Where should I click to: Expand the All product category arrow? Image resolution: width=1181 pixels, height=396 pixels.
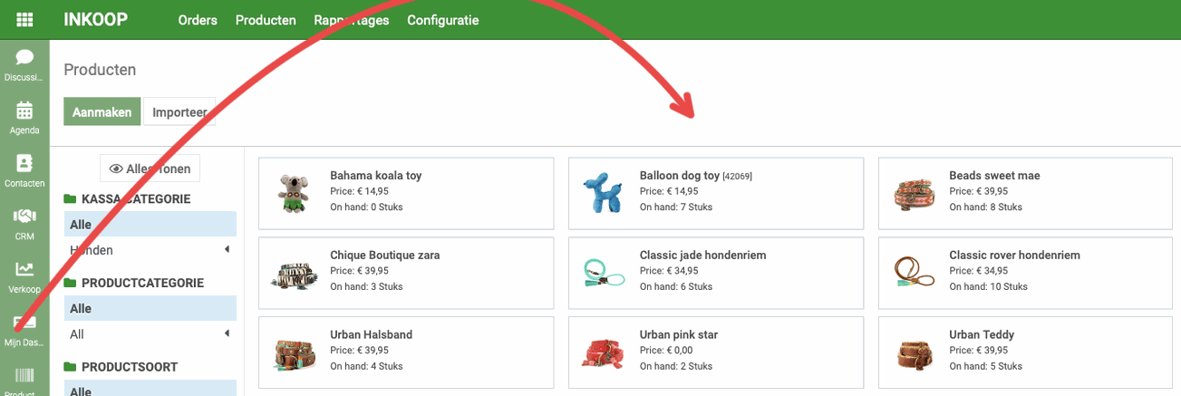227,333
